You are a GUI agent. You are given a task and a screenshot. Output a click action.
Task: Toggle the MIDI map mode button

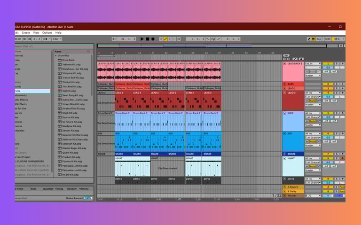(328, 39)
